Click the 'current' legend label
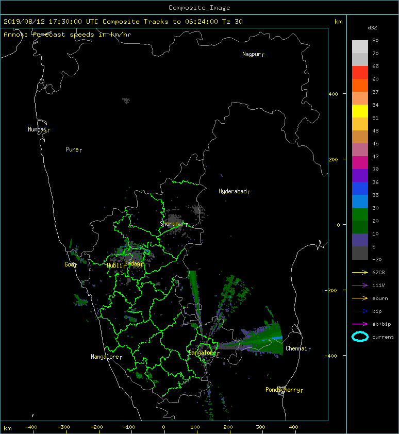The image size is (399, 434). (x=383, y=337)
